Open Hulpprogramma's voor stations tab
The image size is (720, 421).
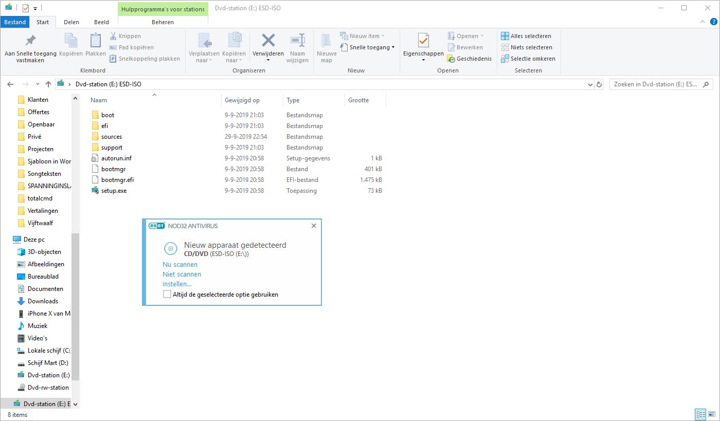[x=163, y=9]
